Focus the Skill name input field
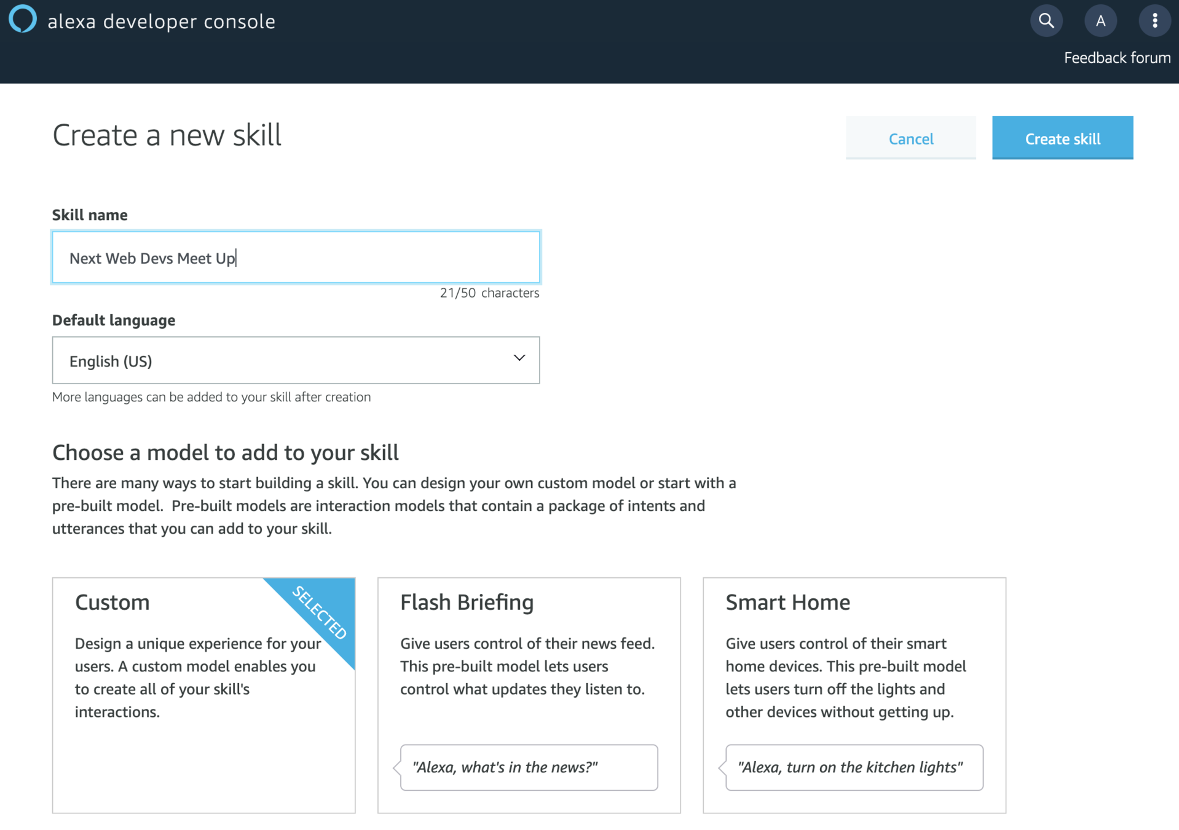 (x=296, y=258)
